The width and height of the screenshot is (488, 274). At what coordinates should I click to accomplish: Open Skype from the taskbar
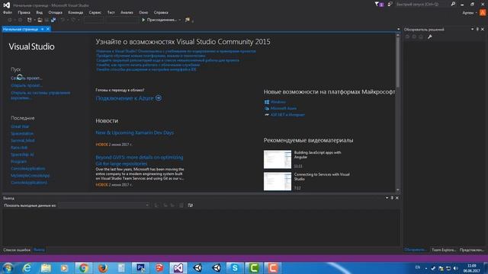click(235, 268)
